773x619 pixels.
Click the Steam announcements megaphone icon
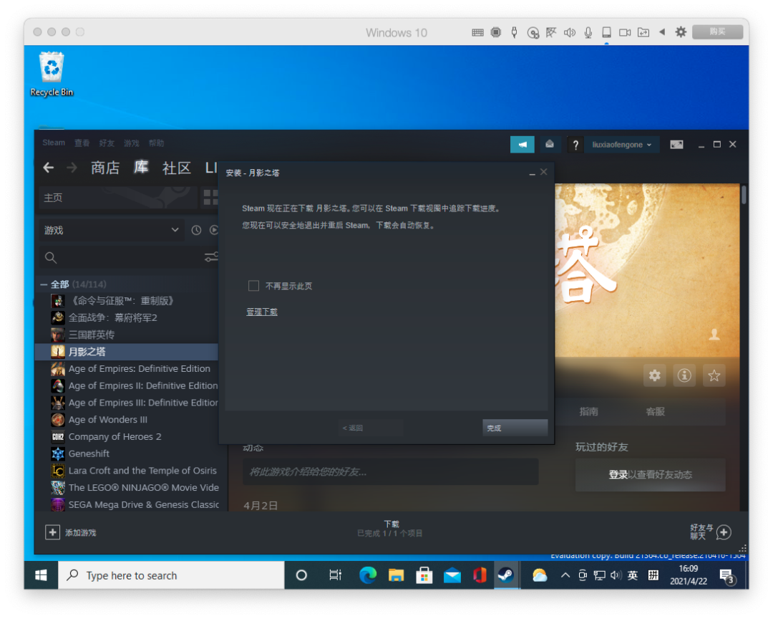522,145
